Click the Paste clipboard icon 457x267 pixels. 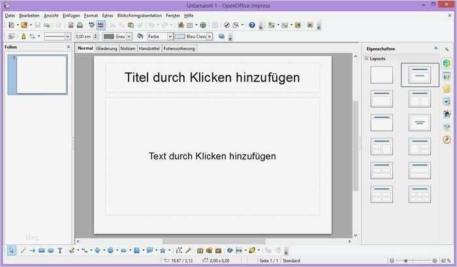(131, 25)
